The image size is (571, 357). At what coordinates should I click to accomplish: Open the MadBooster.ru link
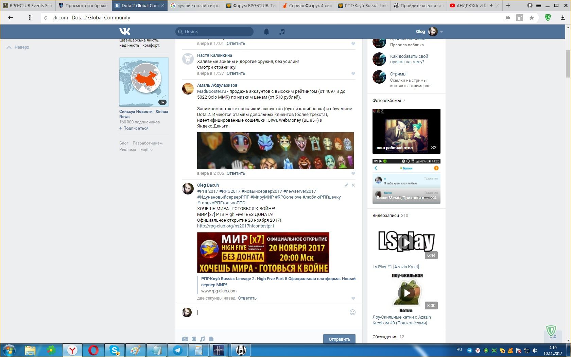coord(211,91)
